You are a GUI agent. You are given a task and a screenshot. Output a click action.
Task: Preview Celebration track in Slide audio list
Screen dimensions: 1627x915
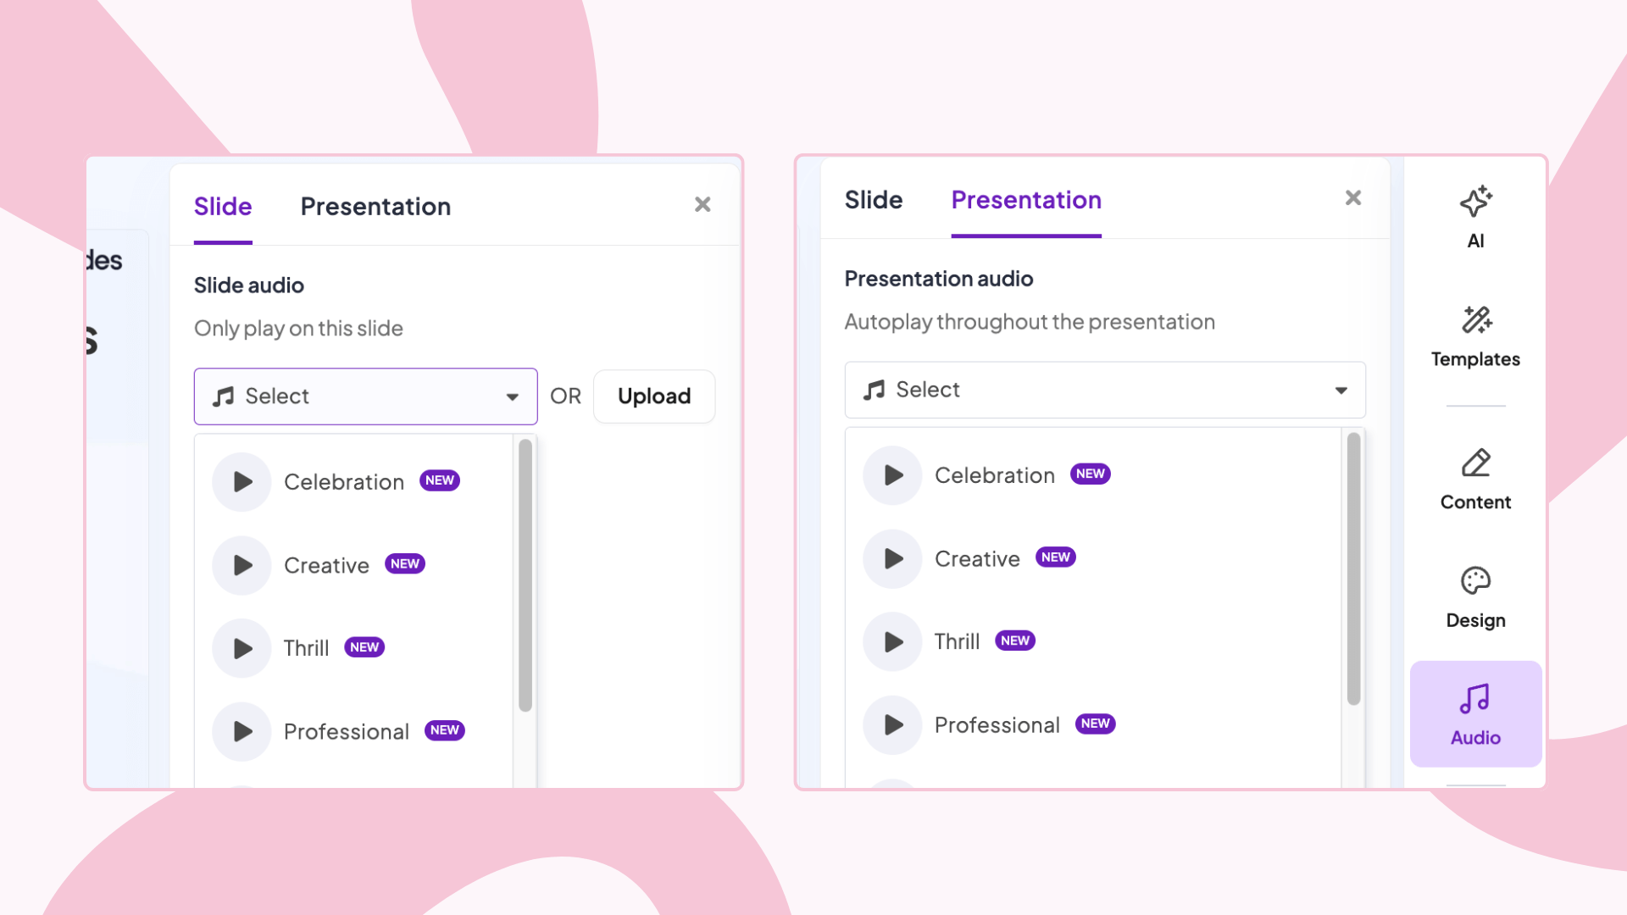click(x=242, y=482)
